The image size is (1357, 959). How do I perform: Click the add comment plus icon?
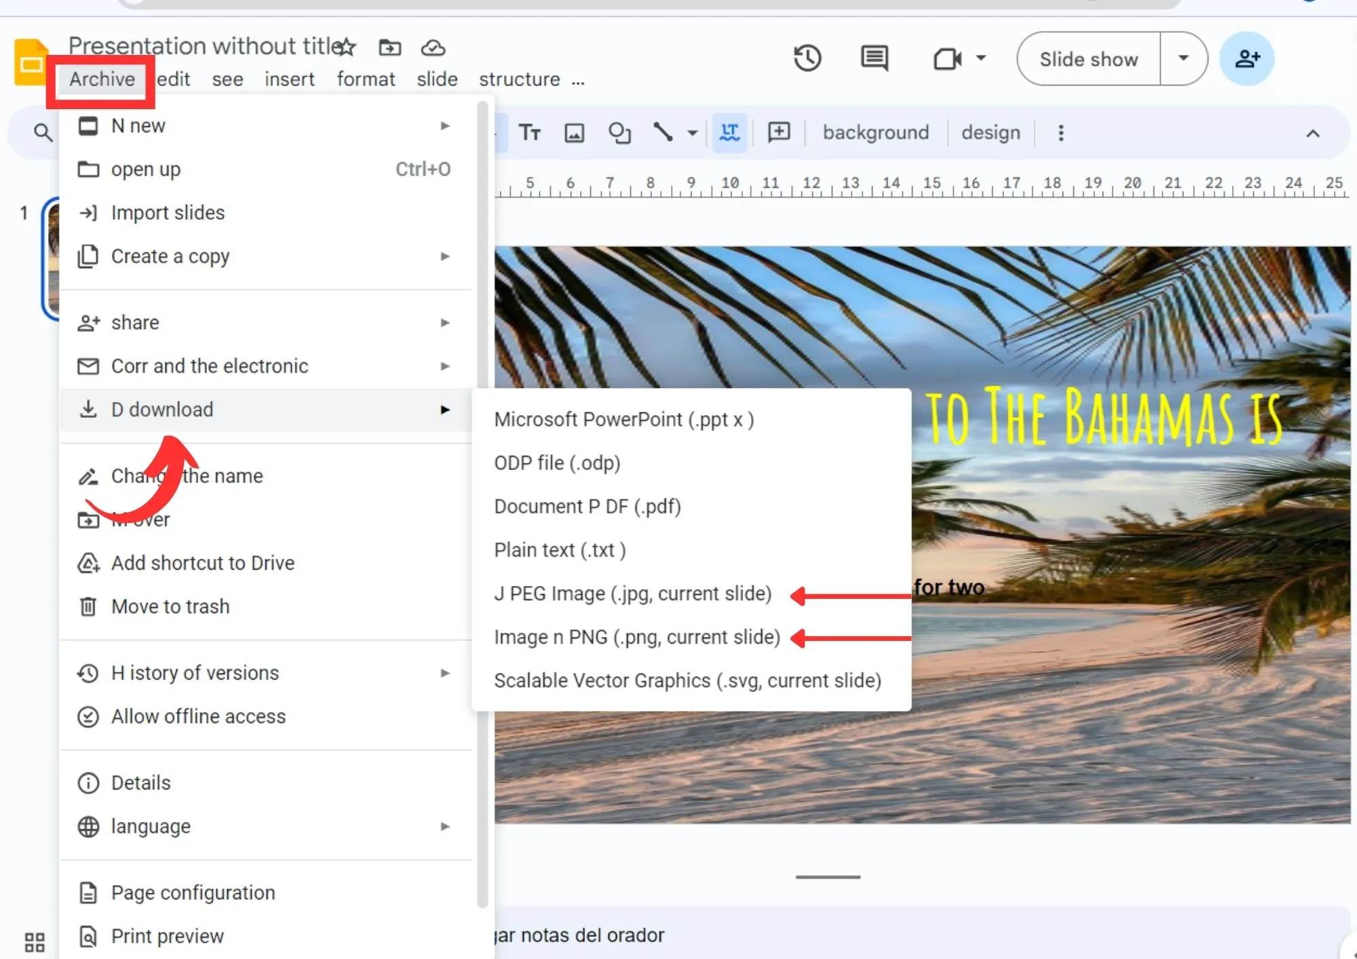(778, 132)
